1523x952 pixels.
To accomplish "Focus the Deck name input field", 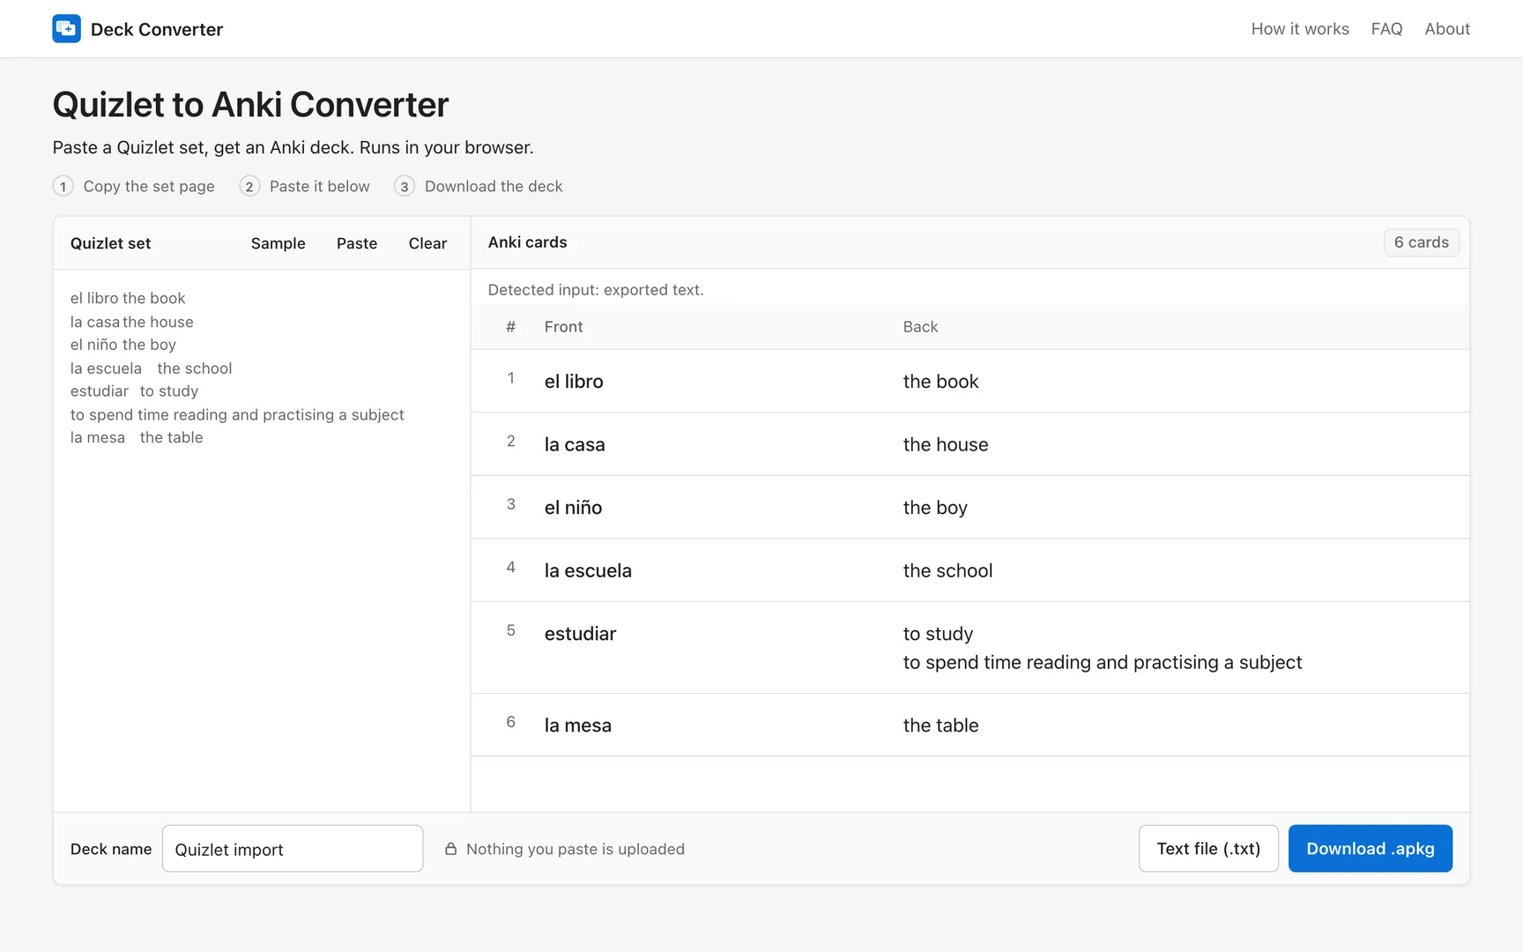I will [x=293, y=849].
